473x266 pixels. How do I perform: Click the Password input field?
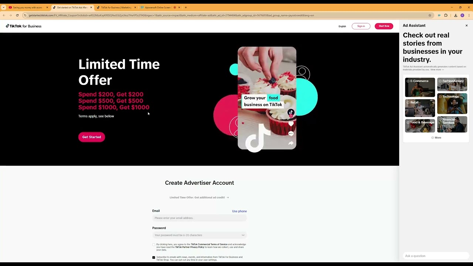point(200,235)
